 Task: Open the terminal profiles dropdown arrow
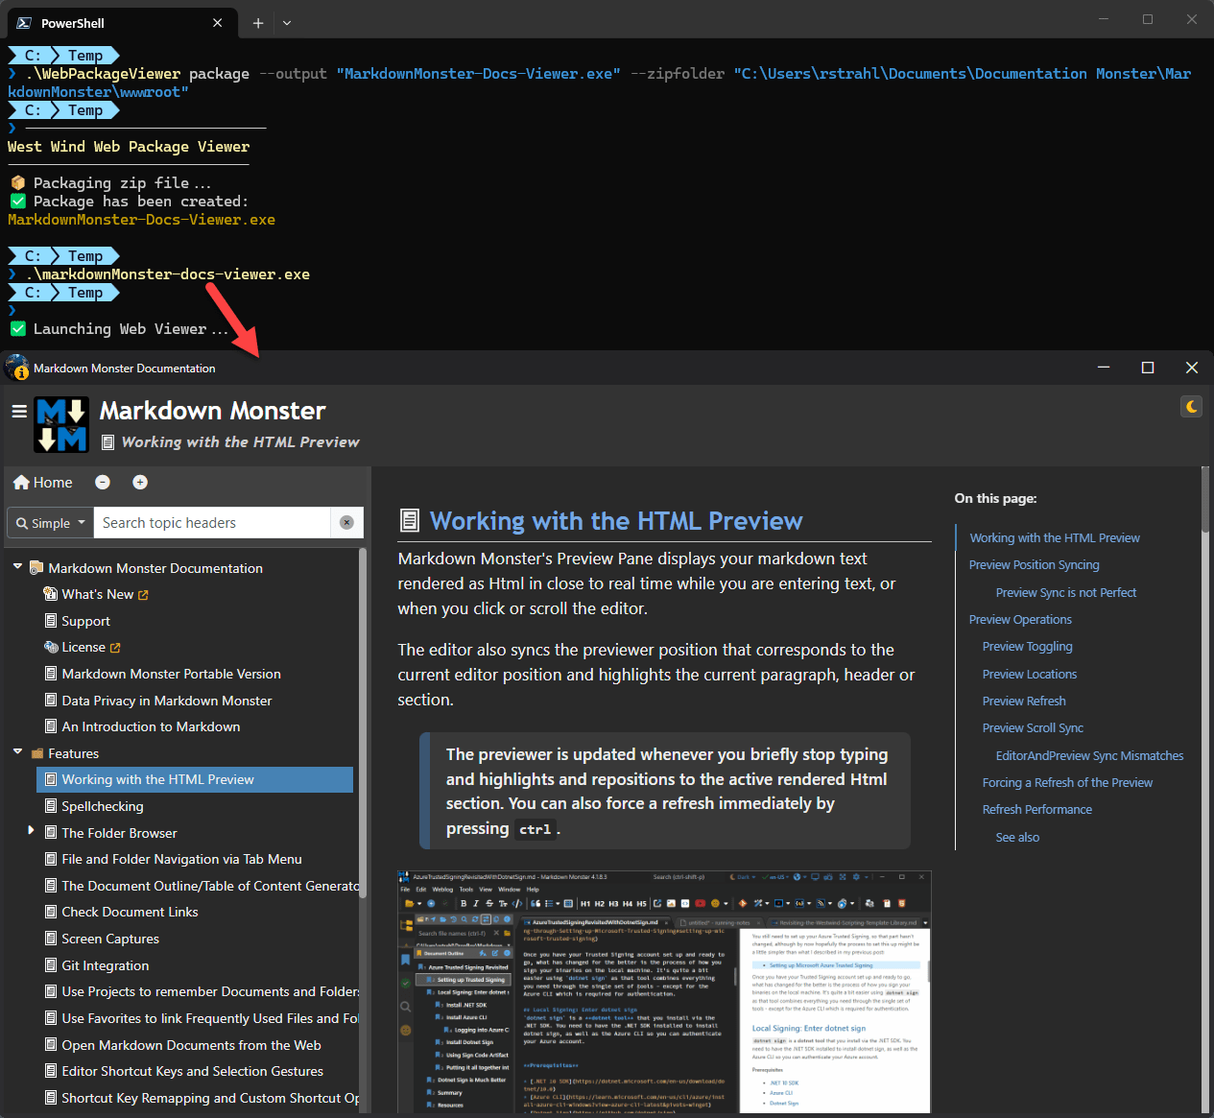(286, 23)
